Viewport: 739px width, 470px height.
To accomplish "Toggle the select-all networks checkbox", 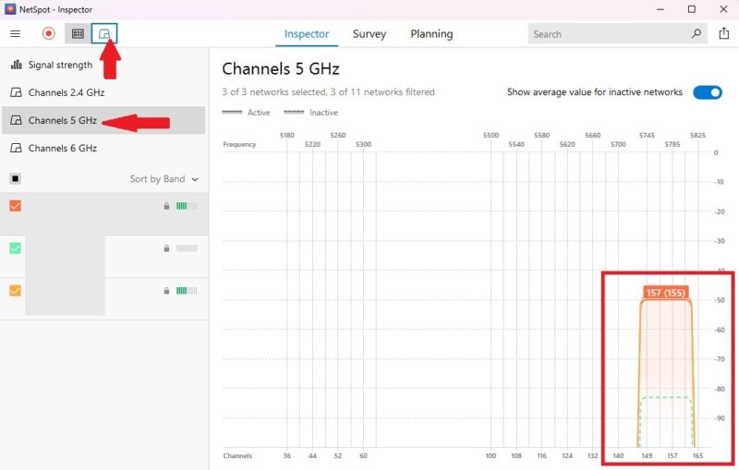I will [x=16, y=179].
